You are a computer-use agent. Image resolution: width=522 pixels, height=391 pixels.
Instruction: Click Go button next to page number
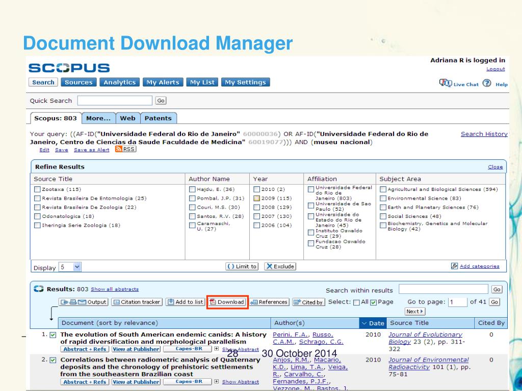[494, 302]
